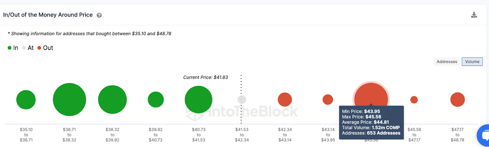The image size is (489, 147).
Task: Toggle the red "Out" legend item
Action: (x=45, y=48)
